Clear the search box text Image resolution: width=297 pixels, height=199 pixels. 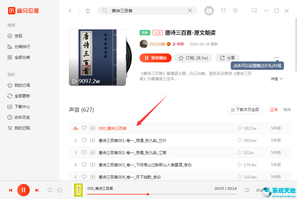(x=190, y=11)
